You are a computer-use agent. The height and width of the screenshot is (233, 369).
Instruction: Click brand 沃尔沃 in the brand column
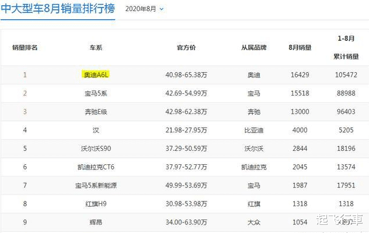(x=253, y=149)
